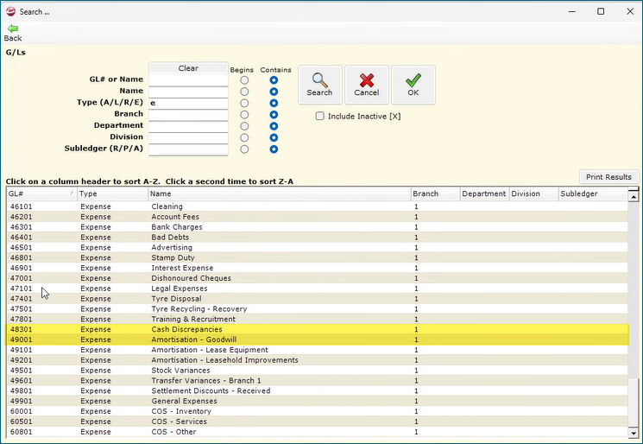Select Begins option for GL# or Name
Viewport: 643px width, 444px height.
[x=244, y=80]
